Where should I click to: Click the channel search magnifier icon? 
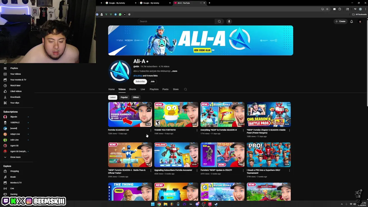[185, 89]
